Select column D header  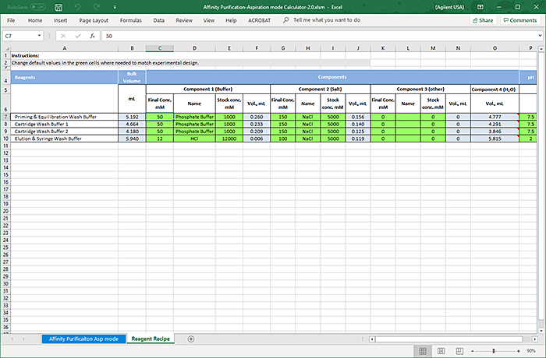(x=193, y=48)
